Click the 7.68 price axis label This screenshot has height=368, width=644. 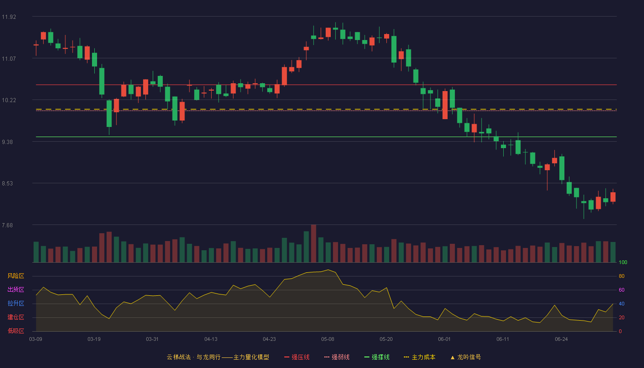pyautogui.click(x=7, y=225)
